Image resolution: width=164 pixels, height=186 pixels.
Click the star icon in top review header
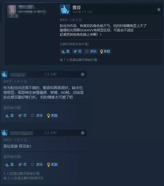tap(159, 9)
